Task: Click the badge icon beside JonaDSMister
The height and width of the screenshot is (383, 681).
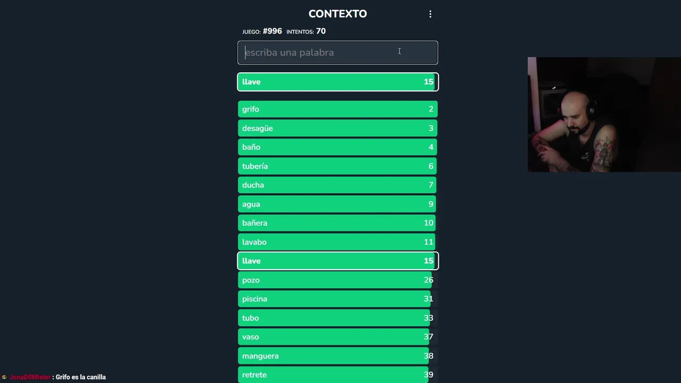Action: [4, 377]
